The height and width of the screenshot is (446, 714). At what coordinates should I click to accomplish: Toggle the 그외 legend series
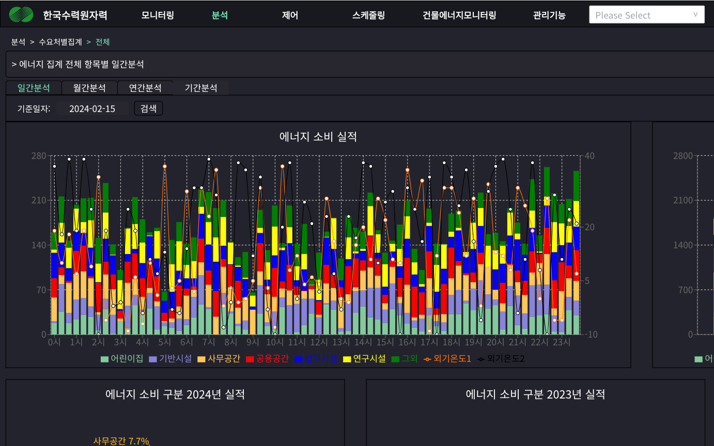click(x=405, y=358)
